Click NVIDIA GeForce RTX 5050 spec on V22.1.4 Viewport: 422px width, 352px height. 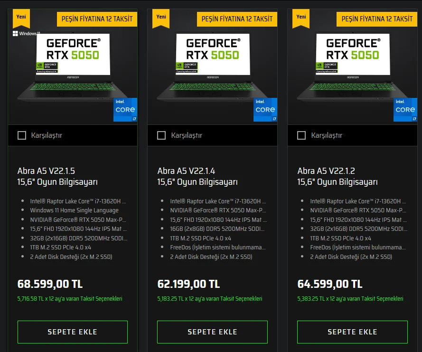[x=218, y=210]
